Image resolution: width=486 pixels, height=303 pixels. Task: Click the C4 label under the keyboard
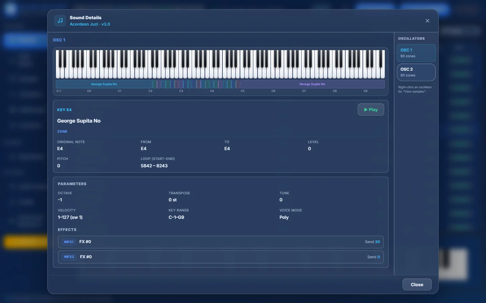[212, 91]
